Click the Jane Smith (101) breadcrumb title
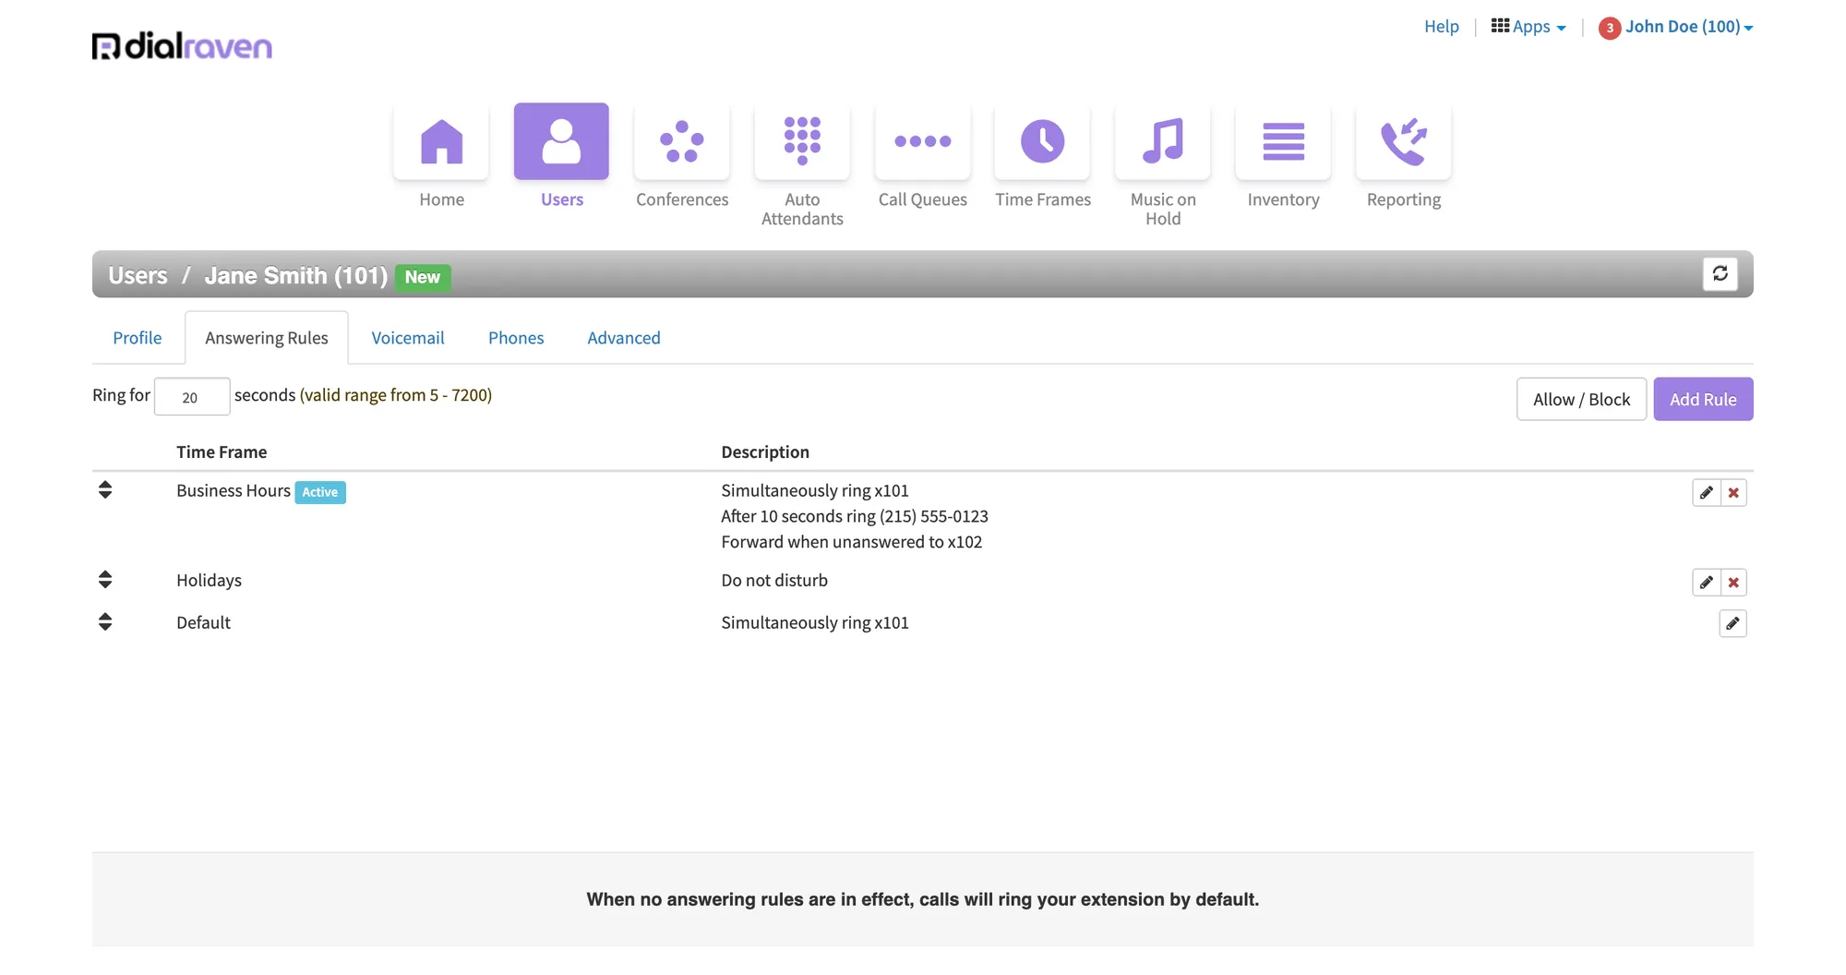This screenshot has height=975, width=1846. click(295, 276)
